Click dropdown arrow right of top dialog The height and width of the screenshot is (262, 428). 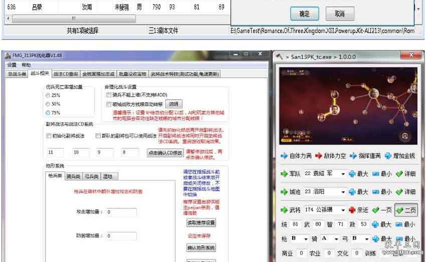coord(418,9)
